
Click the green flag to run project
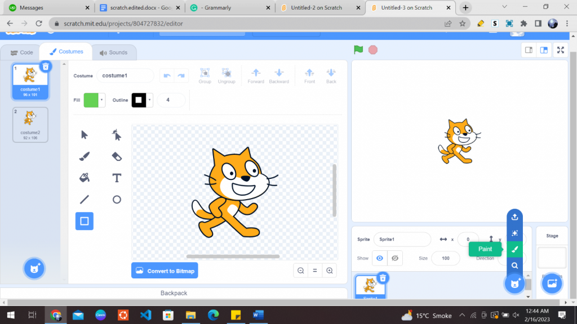coord(358,50)
